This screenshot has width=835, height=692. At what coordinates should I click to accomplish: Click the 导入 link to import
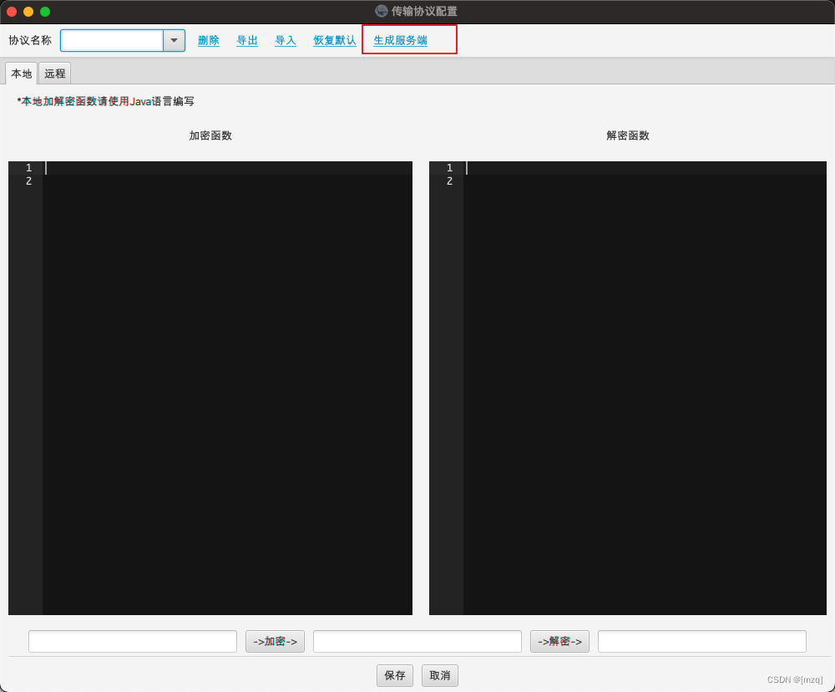285,39
